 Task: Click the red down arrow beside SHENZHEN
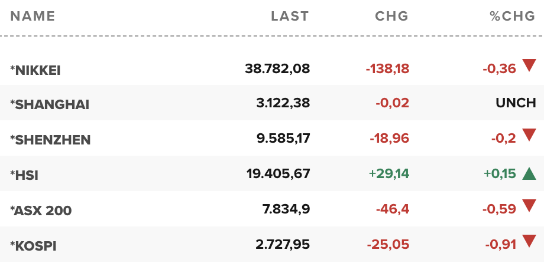point(529,135)
